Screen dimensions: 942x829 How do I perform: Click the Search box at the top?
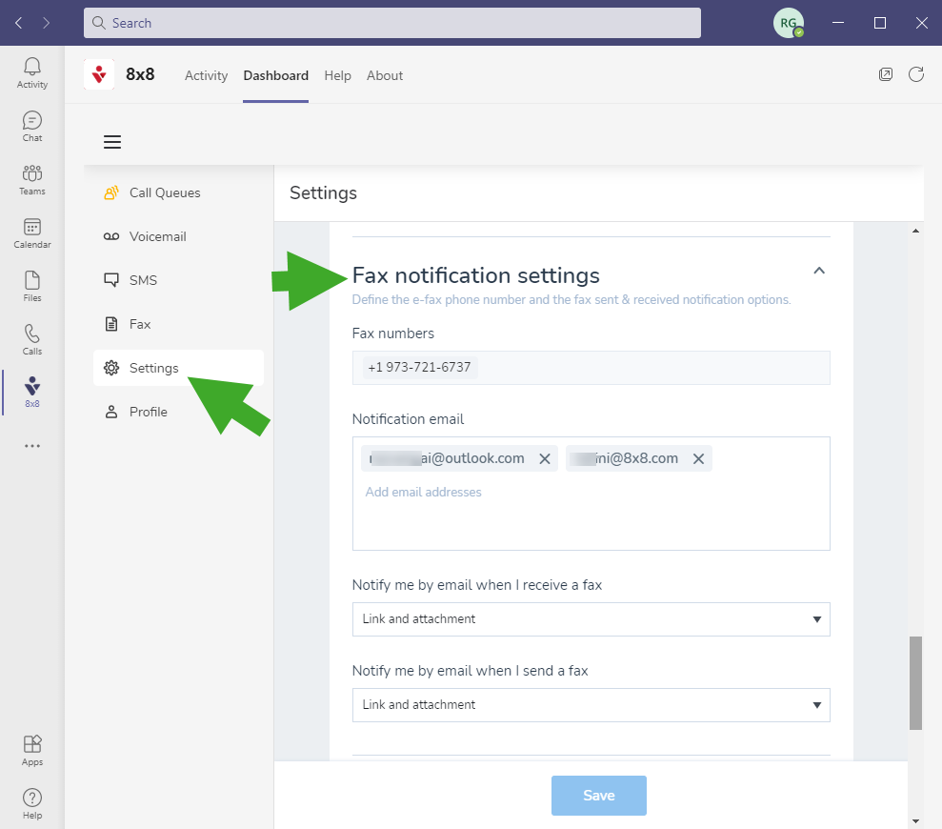point(392,23)
